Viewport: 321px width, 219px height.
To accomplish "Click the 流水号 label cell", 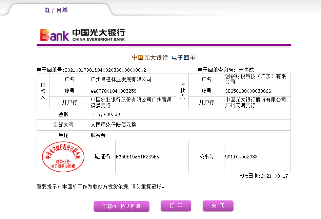I will (206, 157).
